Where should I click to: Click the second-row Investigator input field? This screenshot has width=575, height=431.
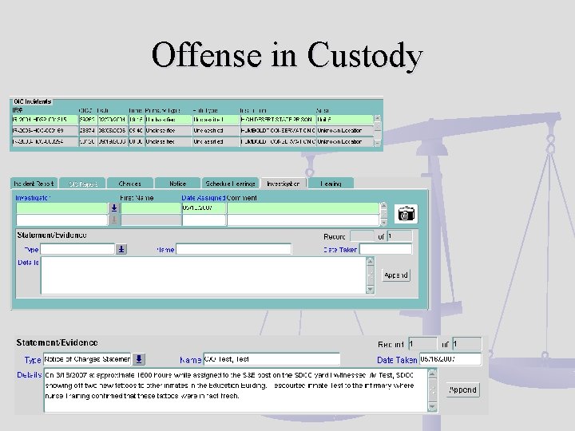pos(62,220)
